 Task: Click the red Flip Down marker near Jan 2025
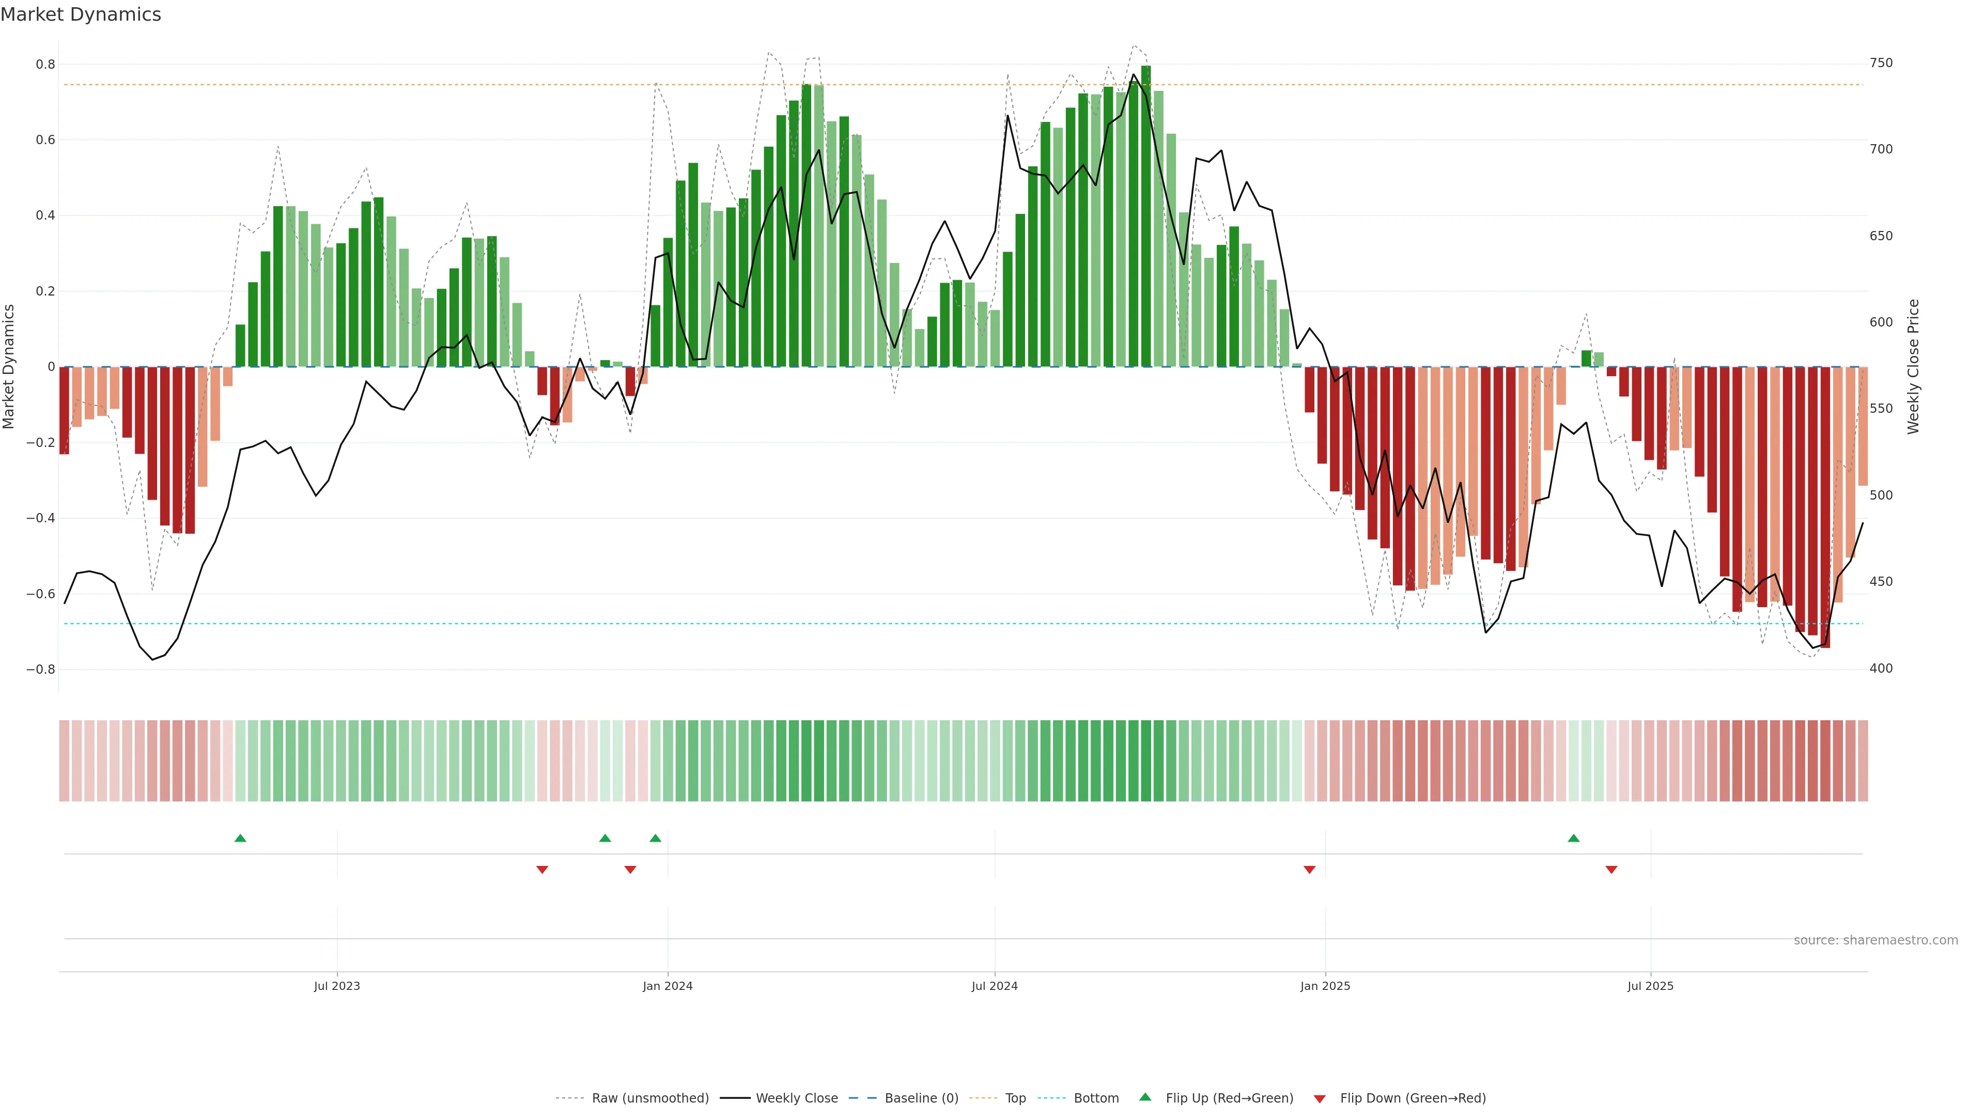[1309, 870]
